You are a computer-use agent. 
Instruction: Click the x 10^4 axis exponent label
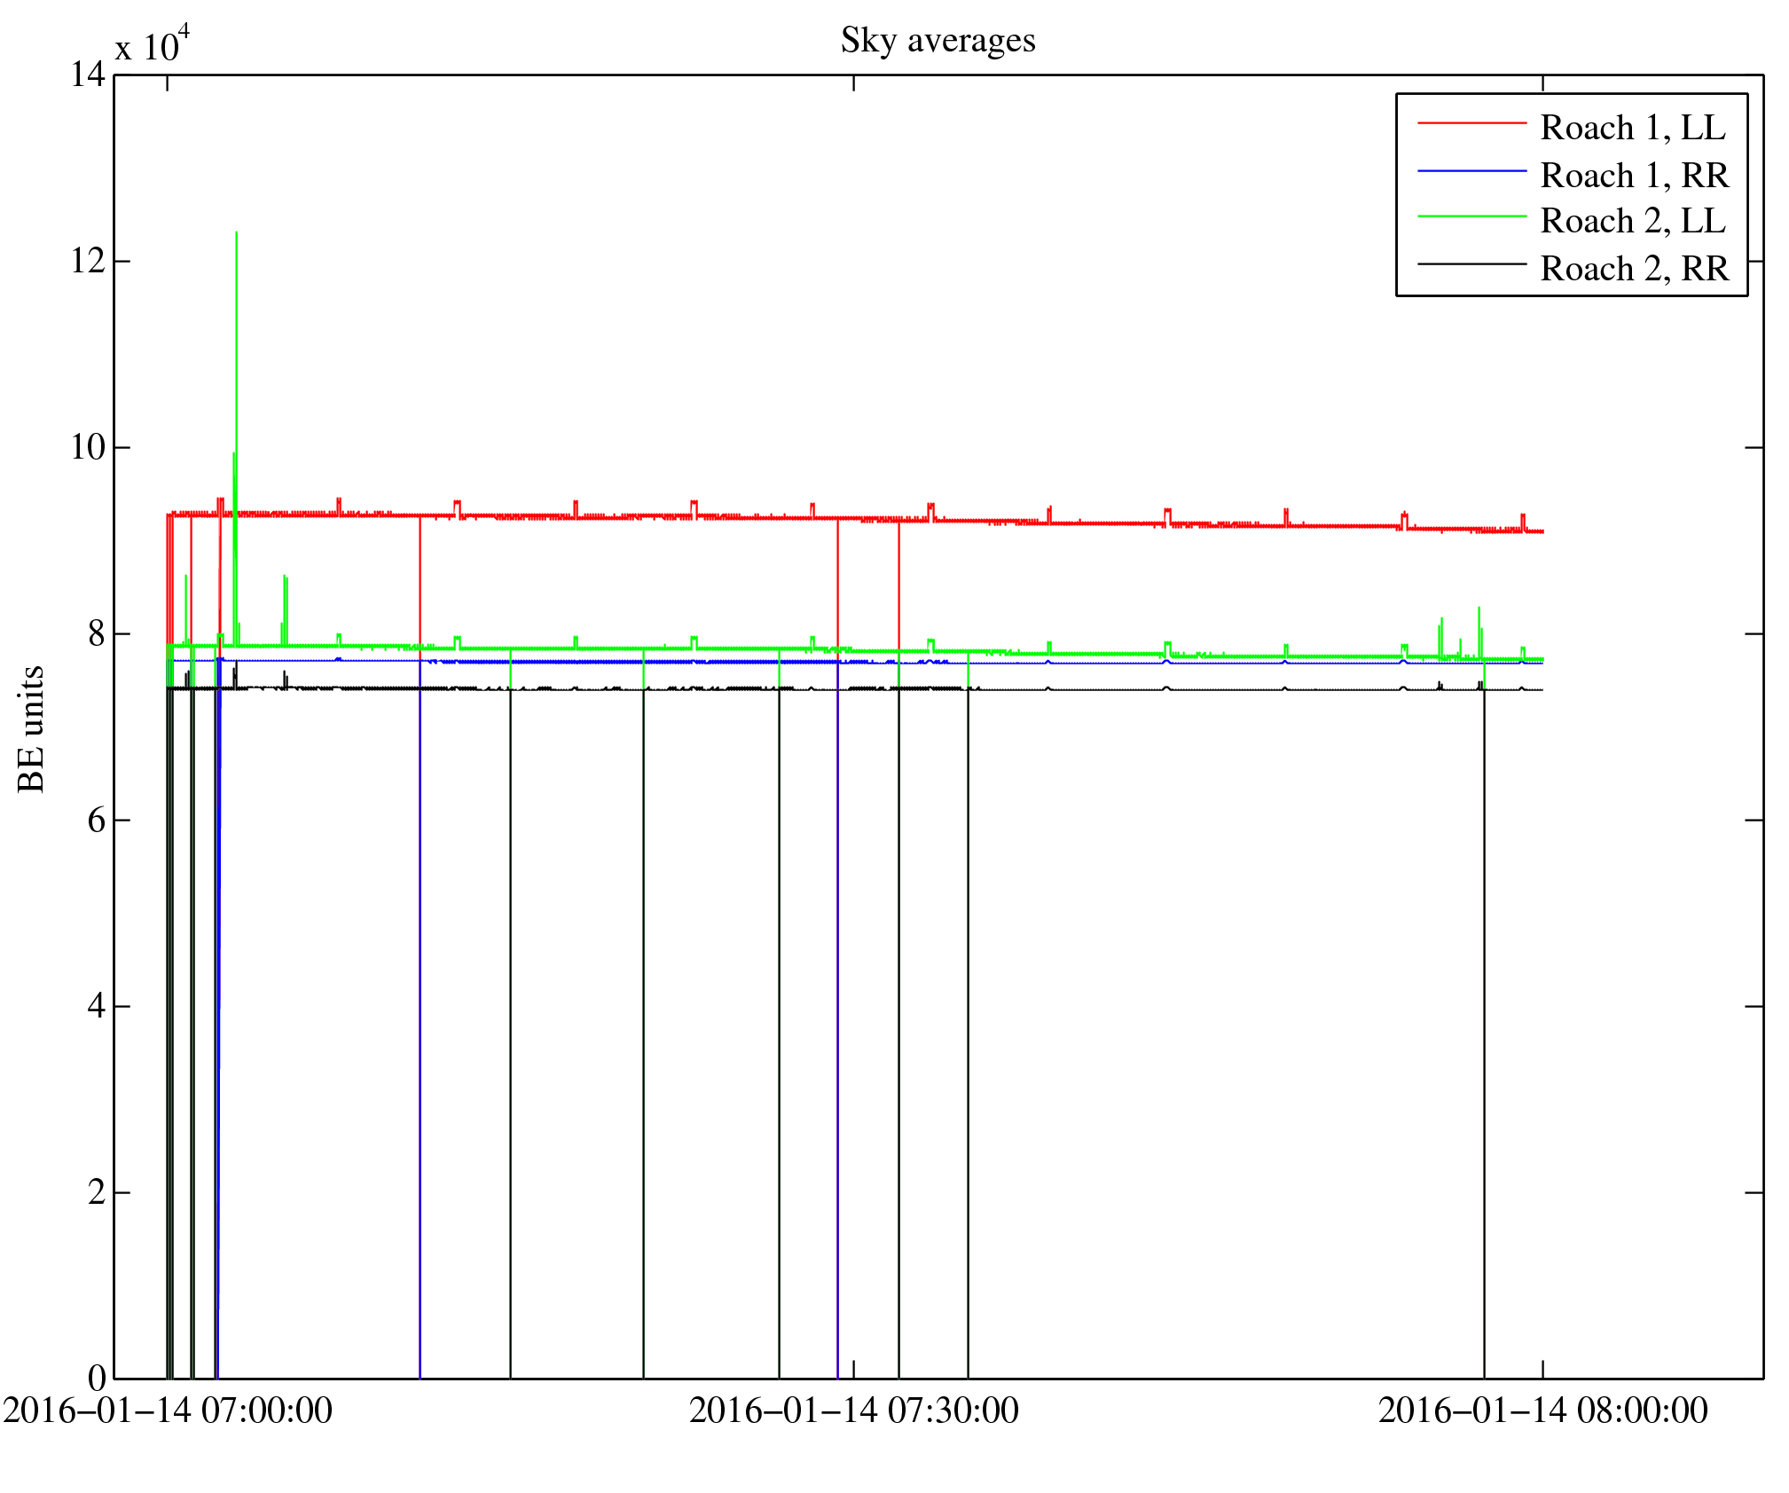(152, 45)
